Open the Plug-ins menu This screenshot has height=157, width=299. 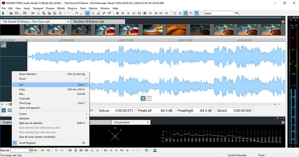tap(72, 8)
